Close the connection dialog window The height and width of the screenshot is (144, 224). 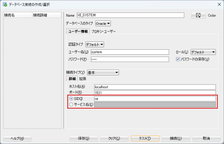point(219,4)
